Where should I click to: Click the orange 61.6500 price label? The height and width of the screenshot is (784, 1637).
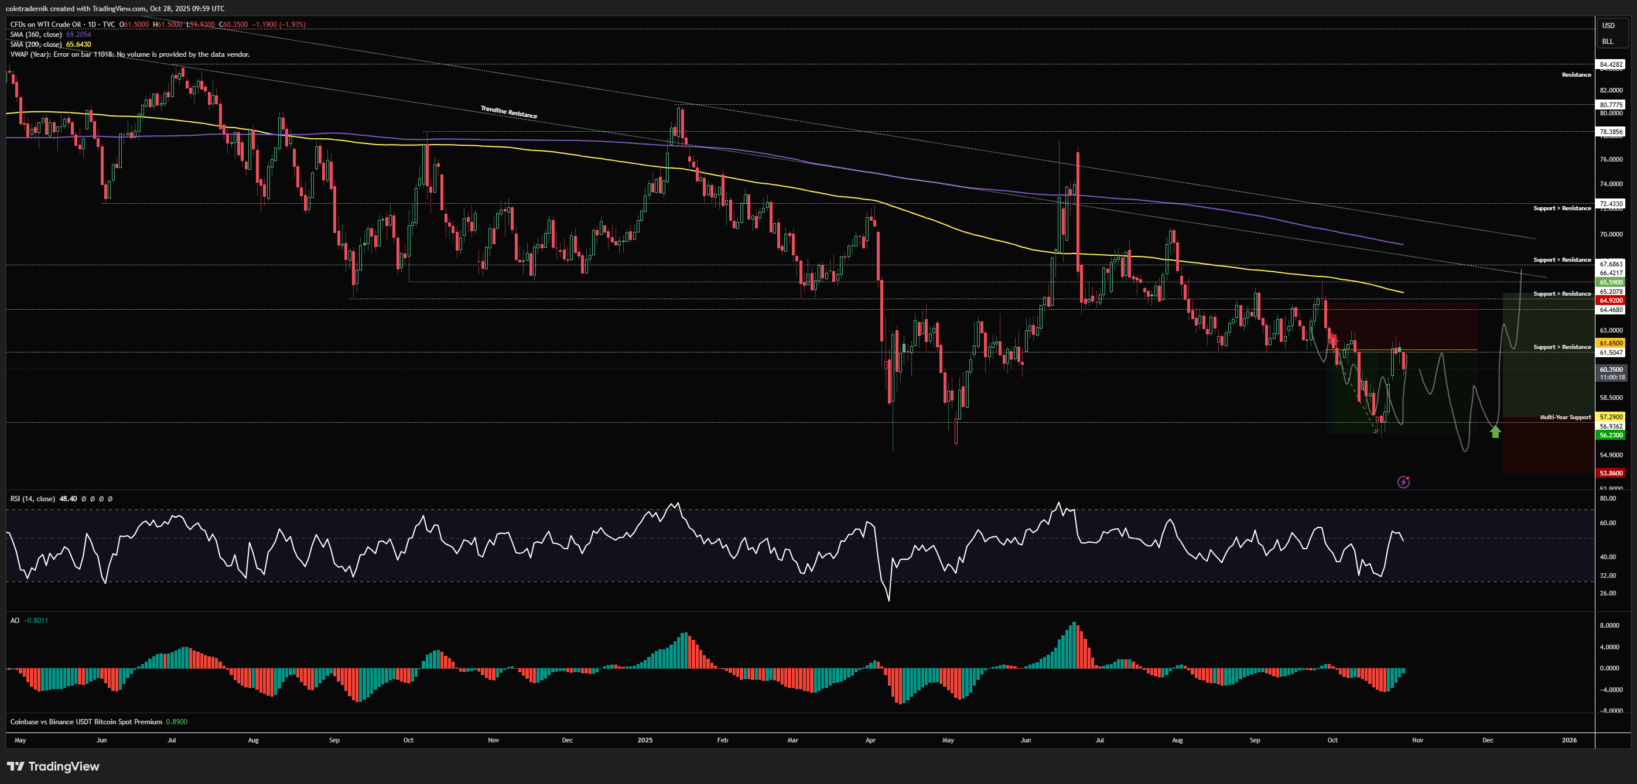[1611, 343]
